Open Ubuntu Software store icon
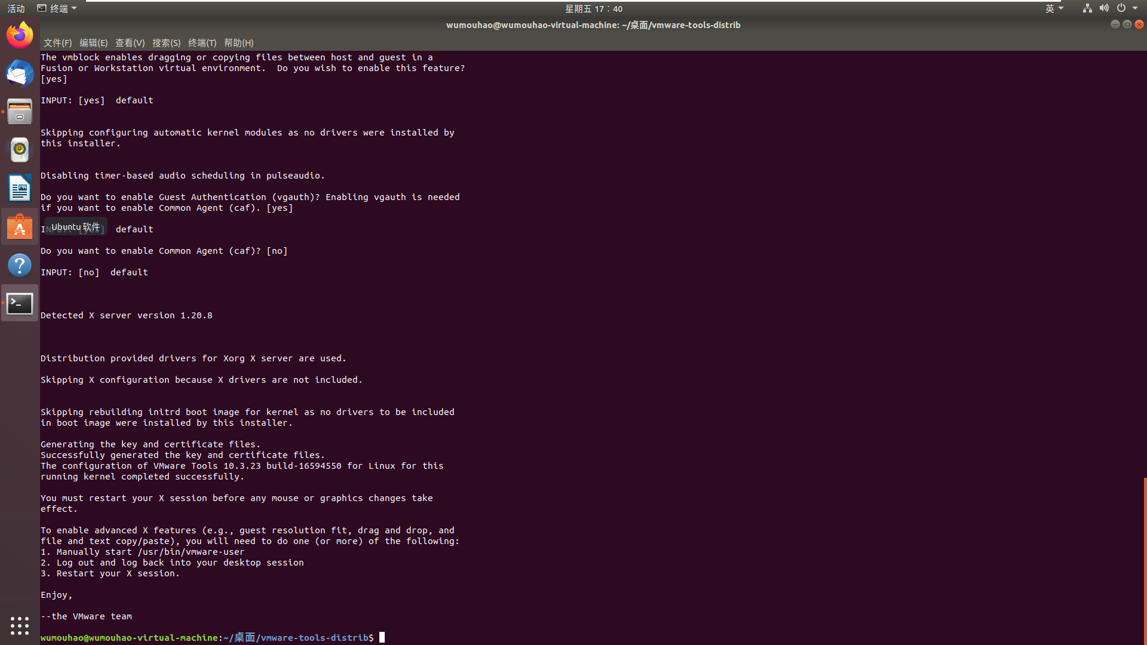 [x=20, y=227]
